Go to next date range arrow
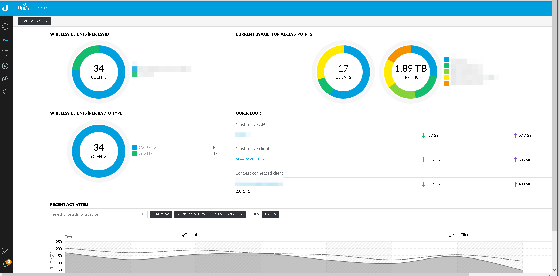Image resolution: width=560 pixels, height=276 pixels. [x=241, y=214]
